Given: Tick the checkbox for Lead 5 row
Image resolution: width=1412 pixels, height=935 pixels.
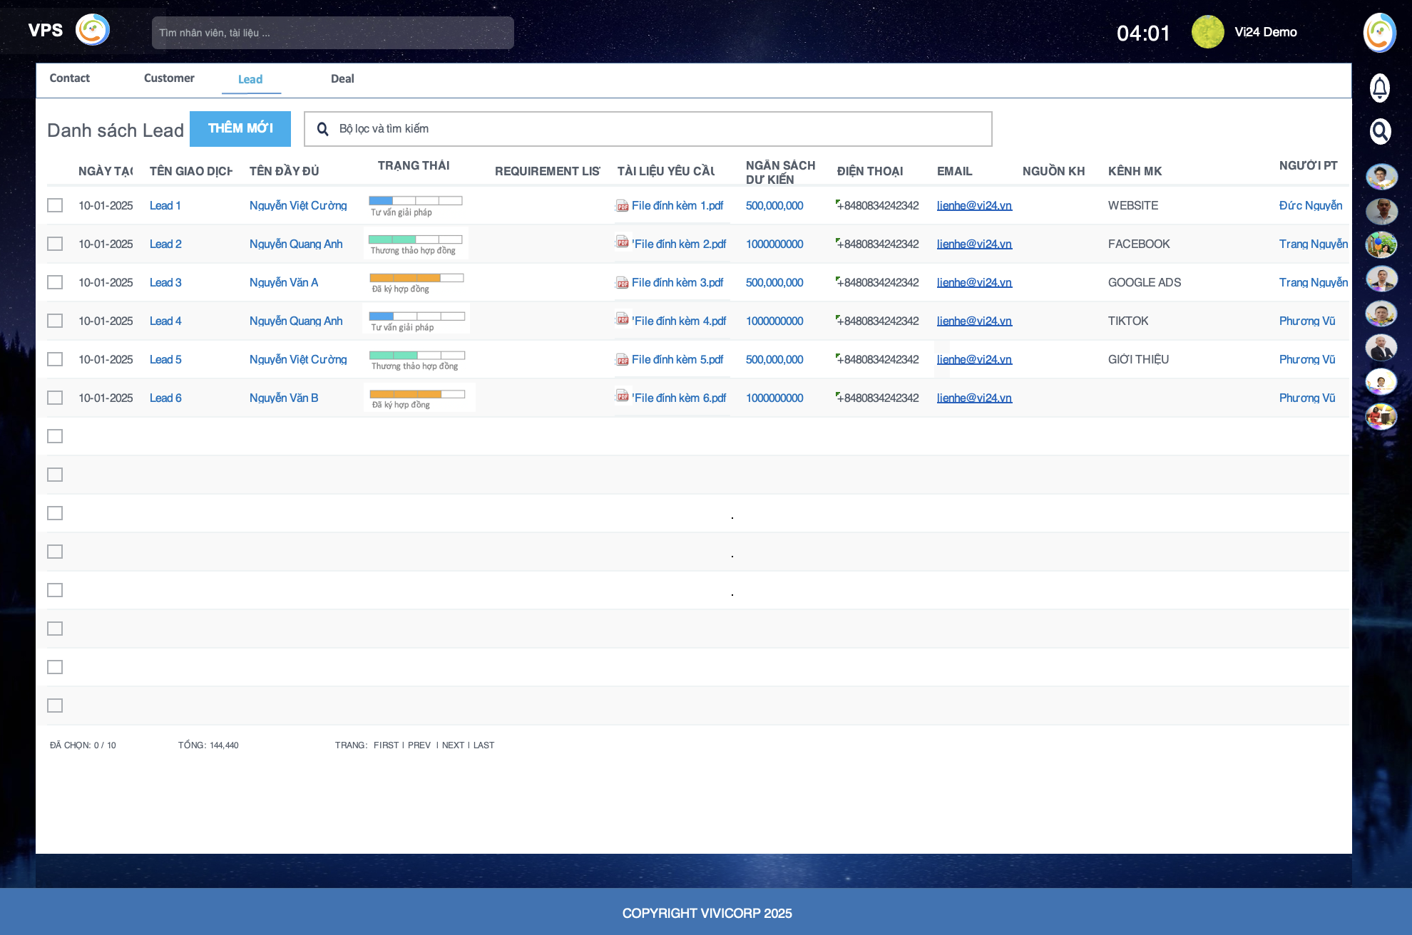Looking at the screenshot, I should click(x=55, y=359).
